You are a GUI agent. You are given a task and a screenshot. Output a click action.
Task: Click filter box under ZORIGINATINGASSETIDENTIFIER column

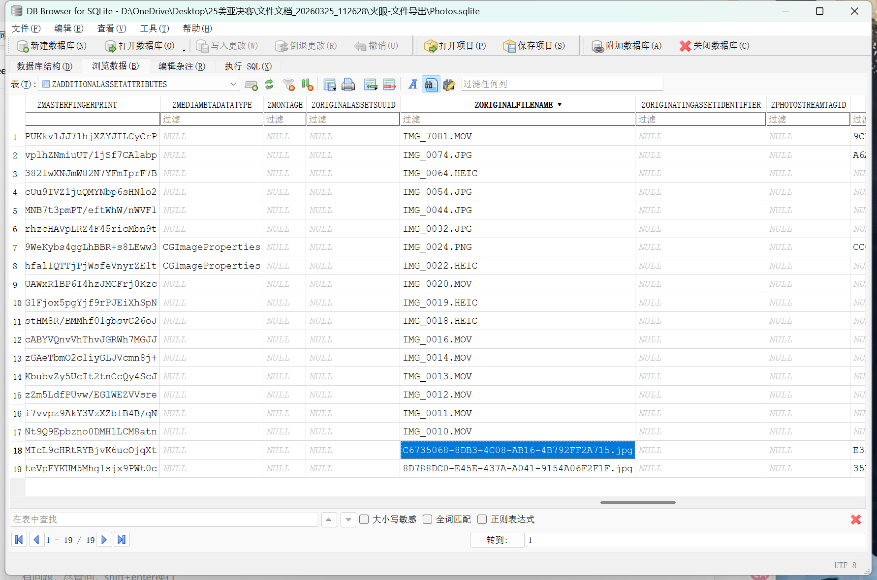tap(701, 119)
